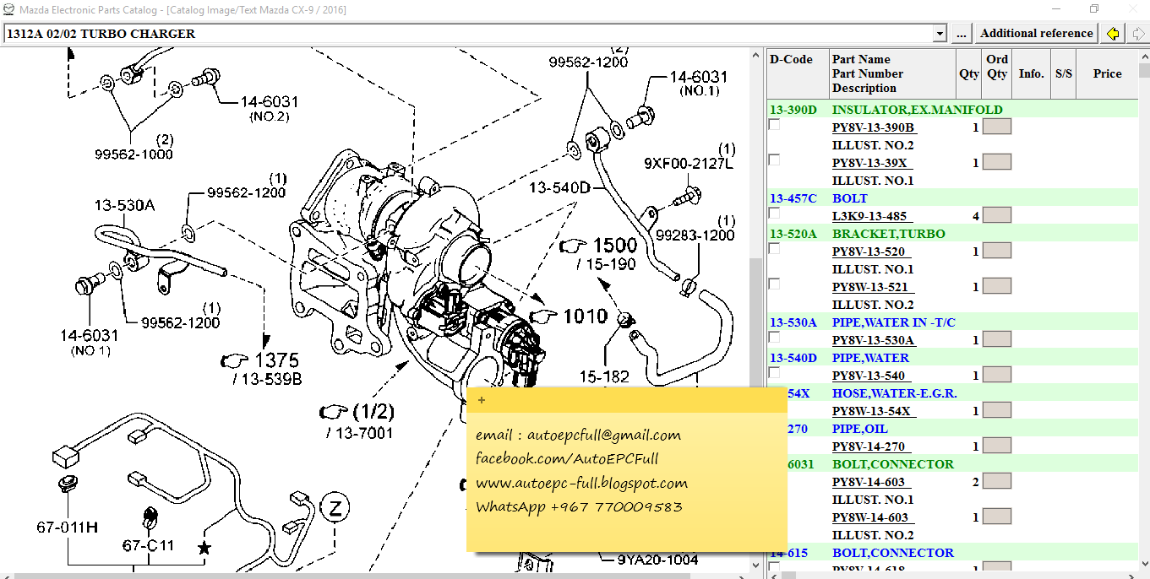
Task: Click the plus icon on the sticky note
Action: coord(482,400)
